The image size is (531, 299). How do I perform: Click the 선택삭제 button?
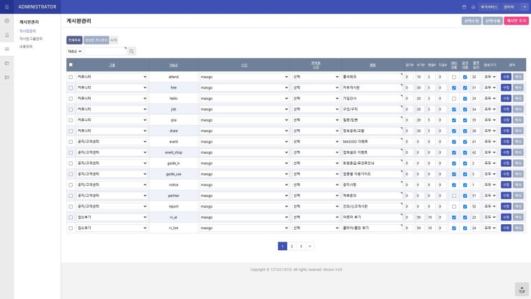[x=493, y=21]
